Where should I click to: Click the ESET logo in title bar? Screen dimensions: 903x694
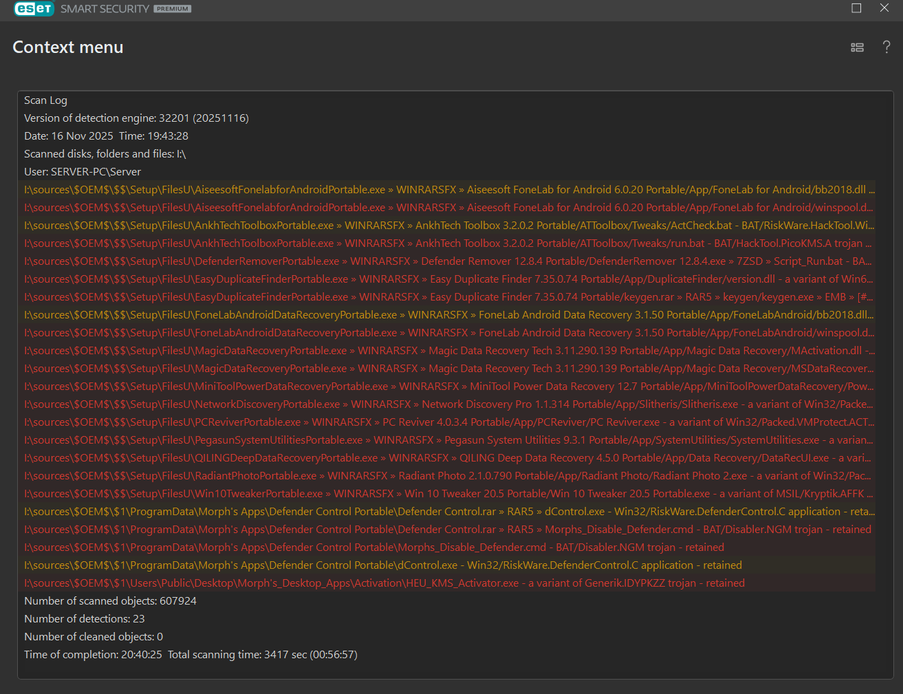click(34, 9)
